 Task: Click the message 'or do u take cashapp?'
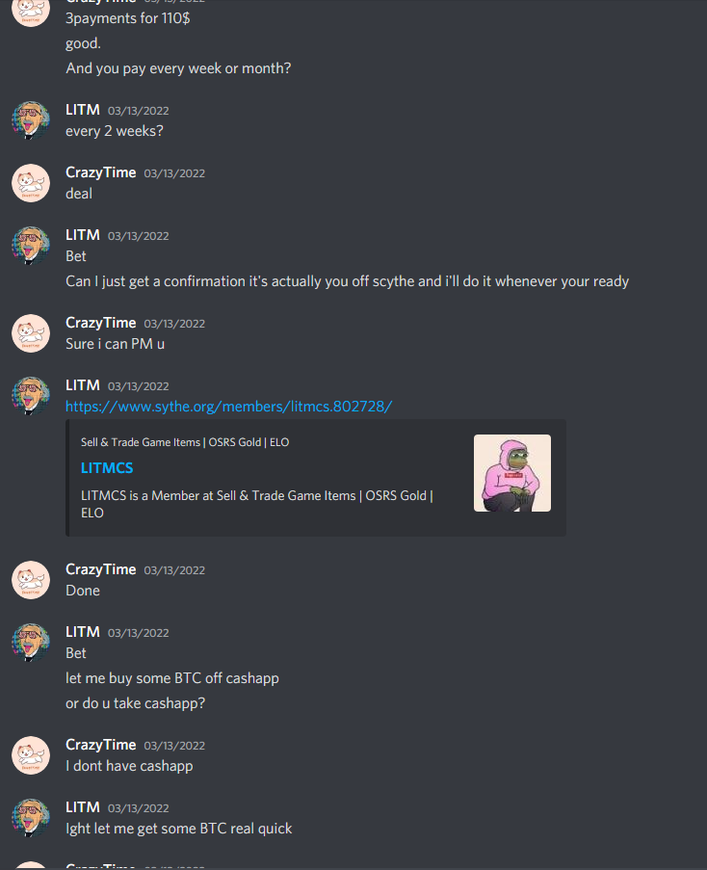(135, 703)
